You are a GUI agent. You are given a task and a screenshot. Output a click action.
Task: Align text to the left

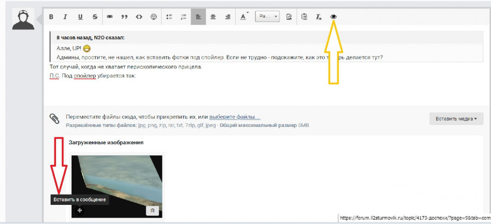click(x=198, y=17)
